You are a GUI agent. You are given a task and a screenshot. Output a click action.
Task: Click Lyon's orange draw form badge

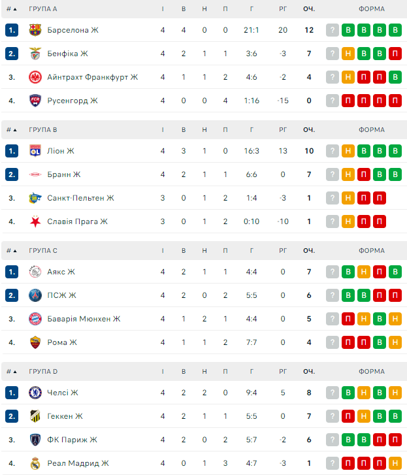(348, 151)
